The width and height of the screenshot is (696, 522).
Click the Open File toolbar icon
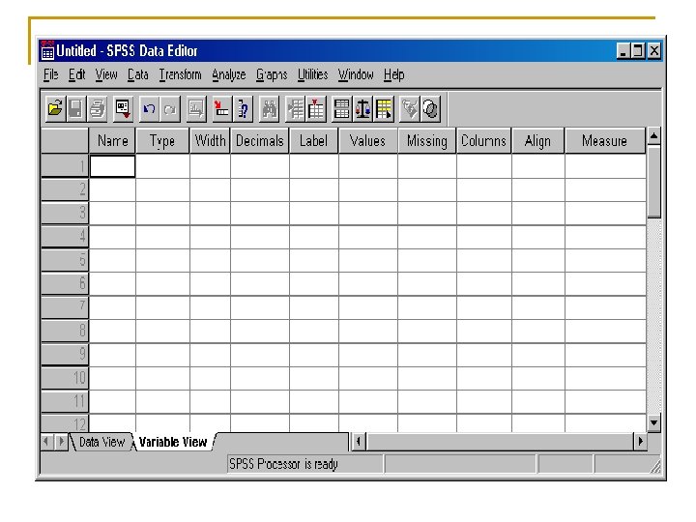click(55, 108)
